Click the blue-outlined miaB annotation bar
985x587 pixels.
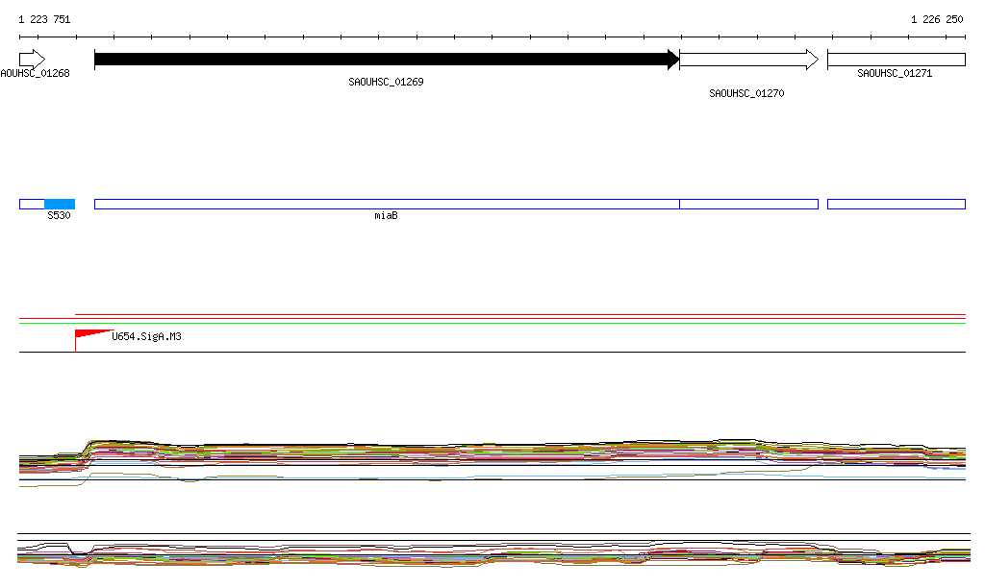click(x=386, y=204)
